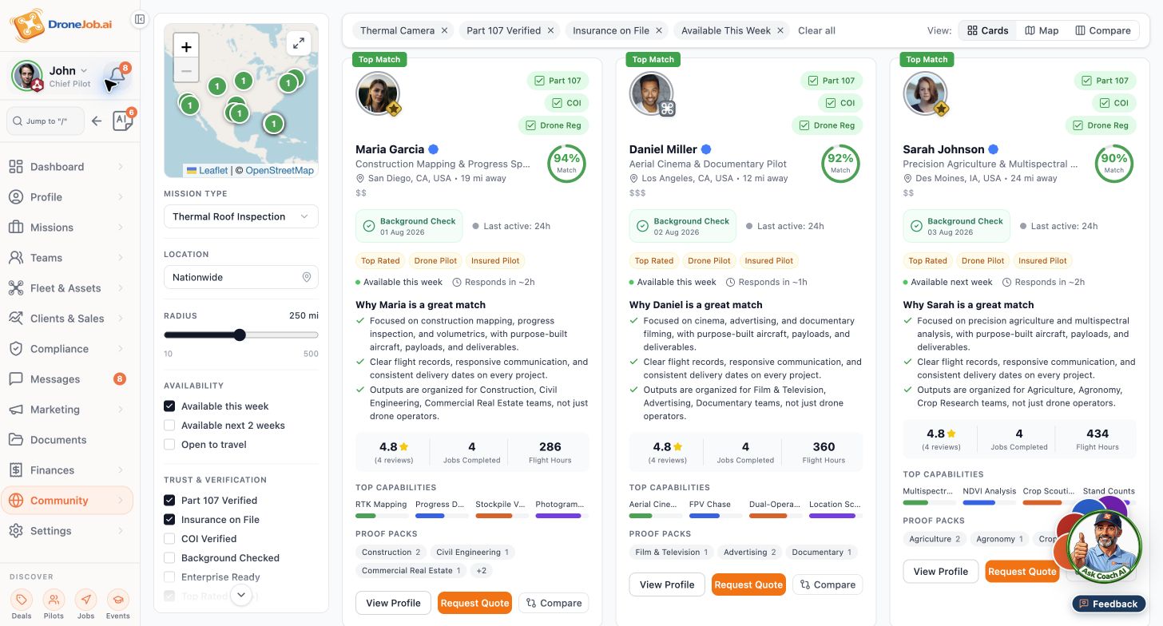Zoom in on the map
Screen dimensions: 1163x626
[x=186, y=47]
